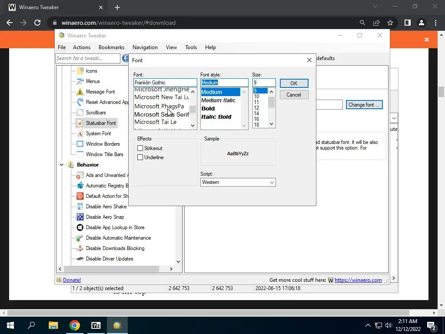Screen dimensions: 445x334
Task: Click the Font name input field
Action: [x=165, y=83]
